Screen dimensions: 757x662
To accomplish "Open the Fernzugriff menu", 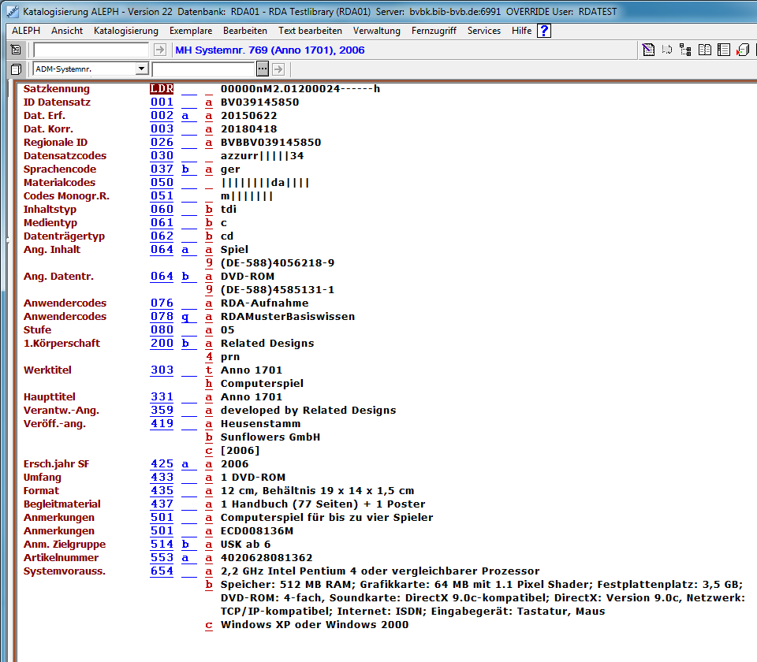I will tap(434, 31).
